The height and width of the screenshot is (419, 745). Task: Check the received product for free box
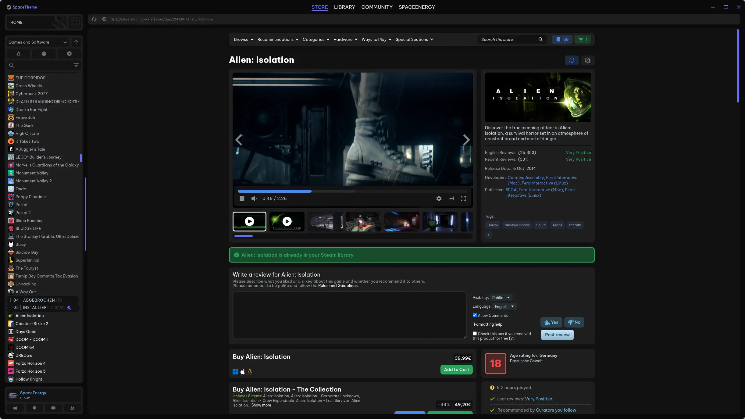coord(475,334)
